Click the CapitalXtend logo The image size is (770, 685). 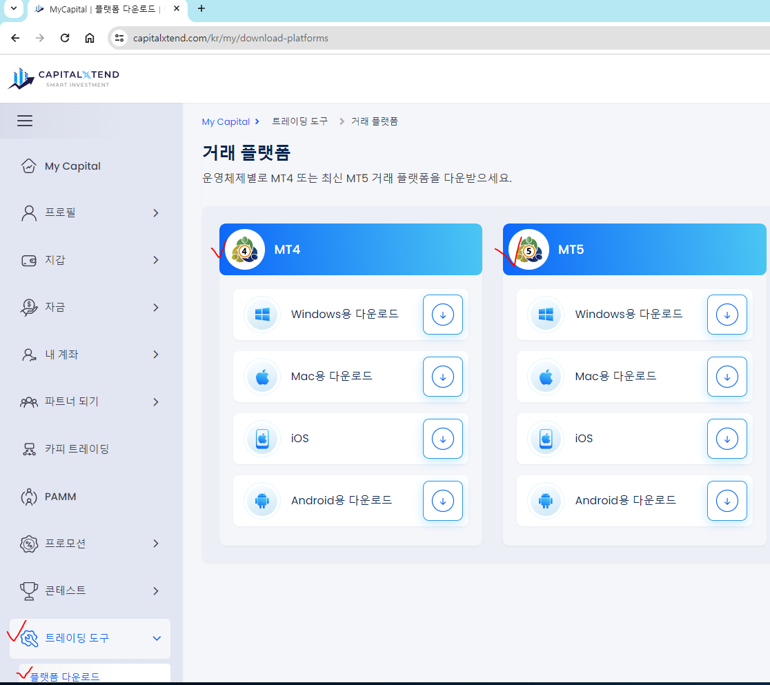click(x=63, y=78)
